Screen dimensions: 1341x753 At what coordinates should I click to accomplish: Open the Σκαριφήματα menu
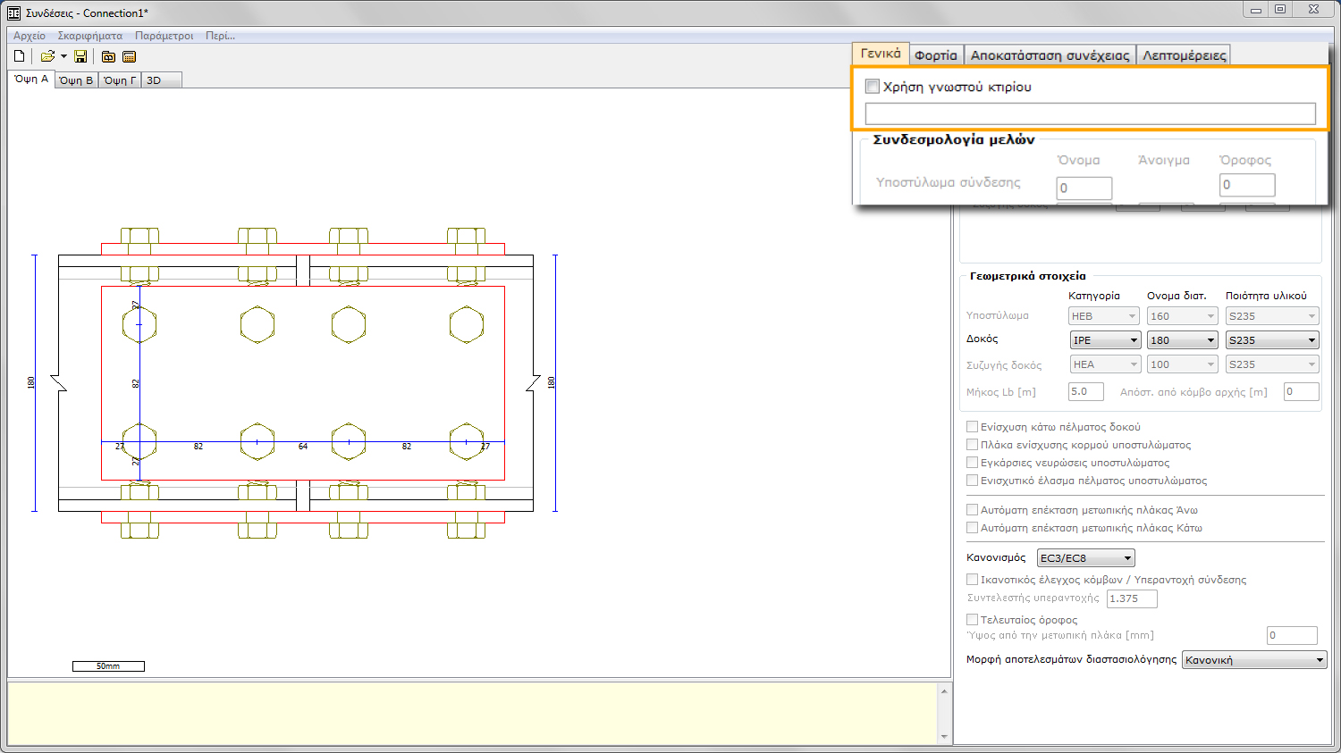pyautogui.click(x=89, y=36)
